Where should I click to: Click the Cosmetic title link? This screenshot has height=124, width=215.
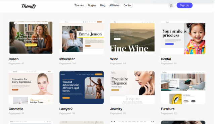[16, 109]
